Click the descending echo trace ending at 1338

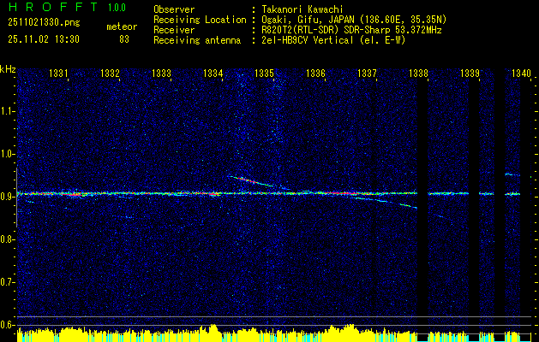click(386, 203)
